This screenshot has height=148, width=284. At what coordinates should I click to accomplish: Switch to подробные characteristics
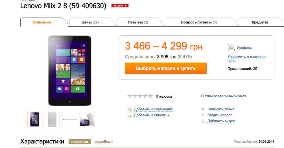(103, 142)
